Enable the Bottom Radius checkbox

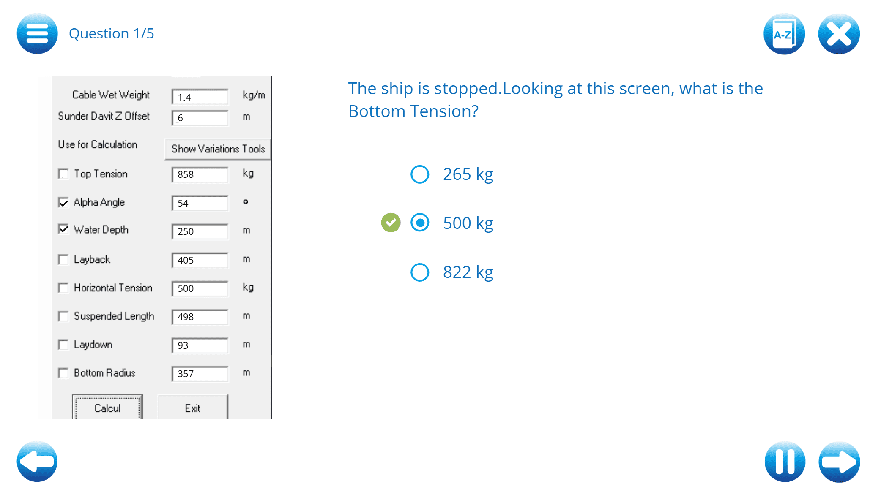63,373
